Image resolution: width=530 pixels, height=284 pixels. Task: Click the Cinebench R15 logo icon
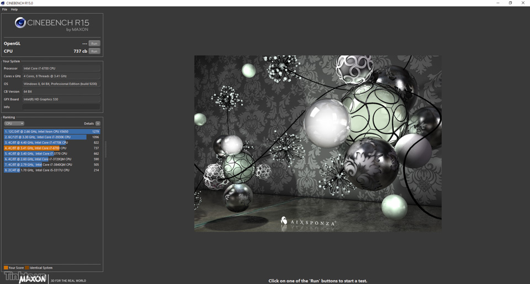click(x=20, y=23)
